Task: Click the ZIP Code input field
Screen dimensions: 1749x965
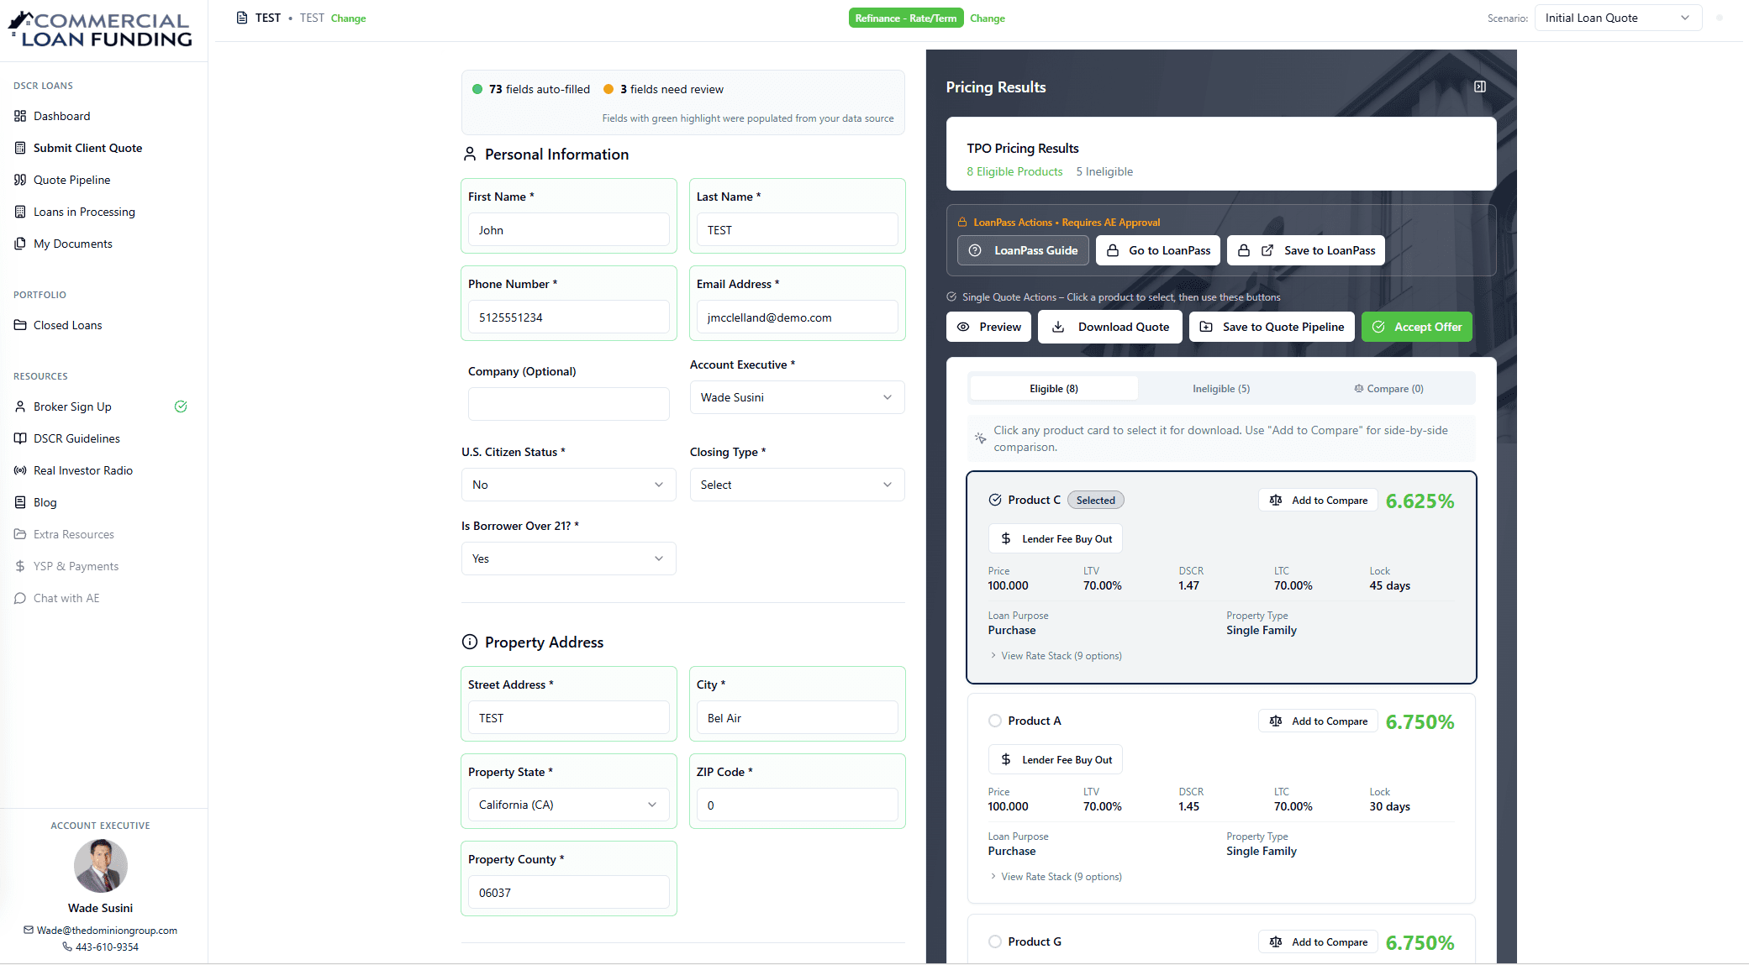Action: [797, 805]
